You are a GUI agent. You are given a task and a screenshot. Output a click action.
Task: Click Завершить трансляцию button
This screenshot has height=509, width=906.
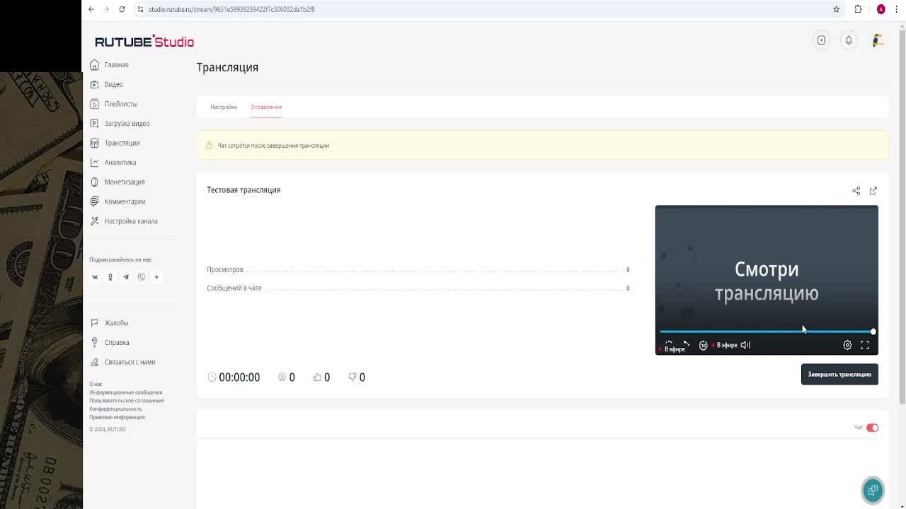(839, 375)
